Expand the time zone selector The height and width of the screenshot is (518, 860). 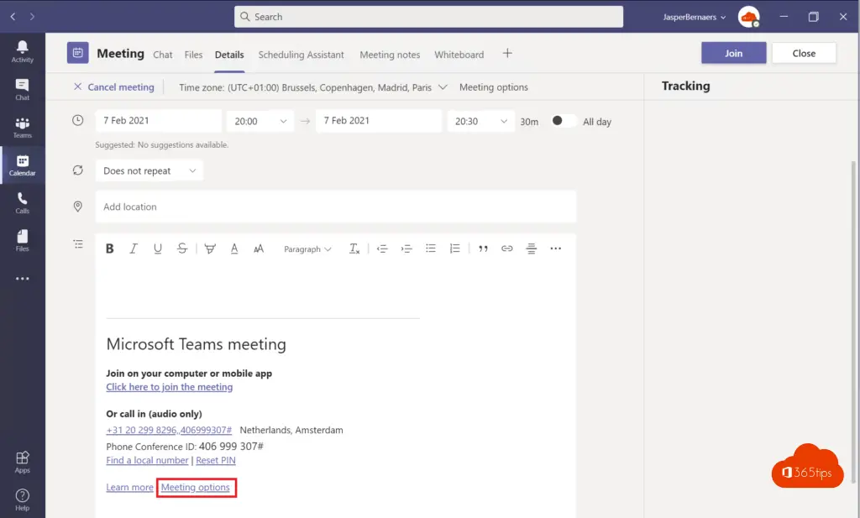pos(442,87)
